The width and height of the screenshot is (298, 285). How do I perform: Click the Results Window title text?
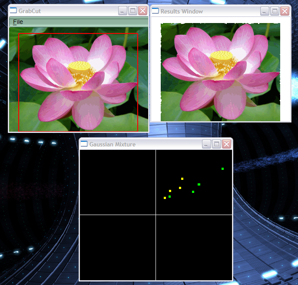(x=182, y=11)
